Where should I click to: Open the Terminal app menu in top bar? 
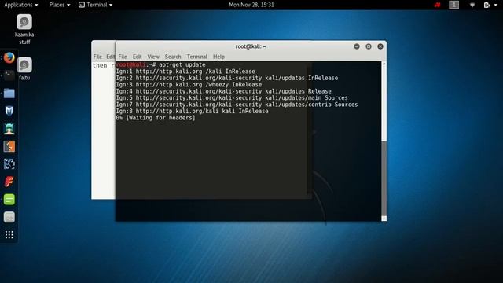tap(96, 5)
